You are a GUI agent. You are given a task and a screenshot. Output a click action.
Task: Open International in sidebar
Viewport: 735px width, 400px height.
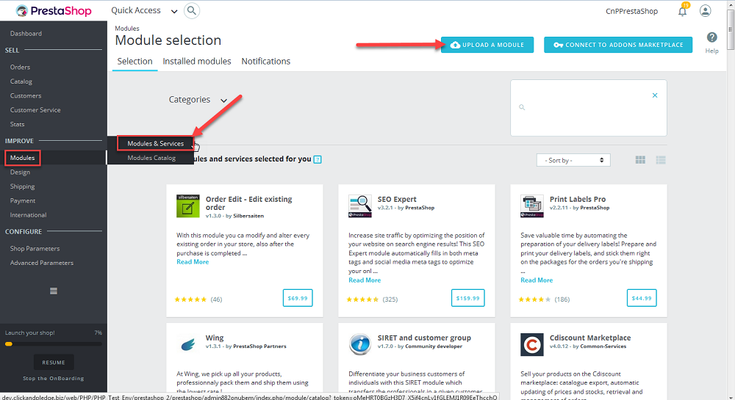pyautogui.click(x=28, y=215)
